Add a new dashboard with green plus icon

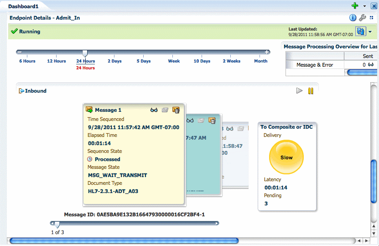point(354,6)
